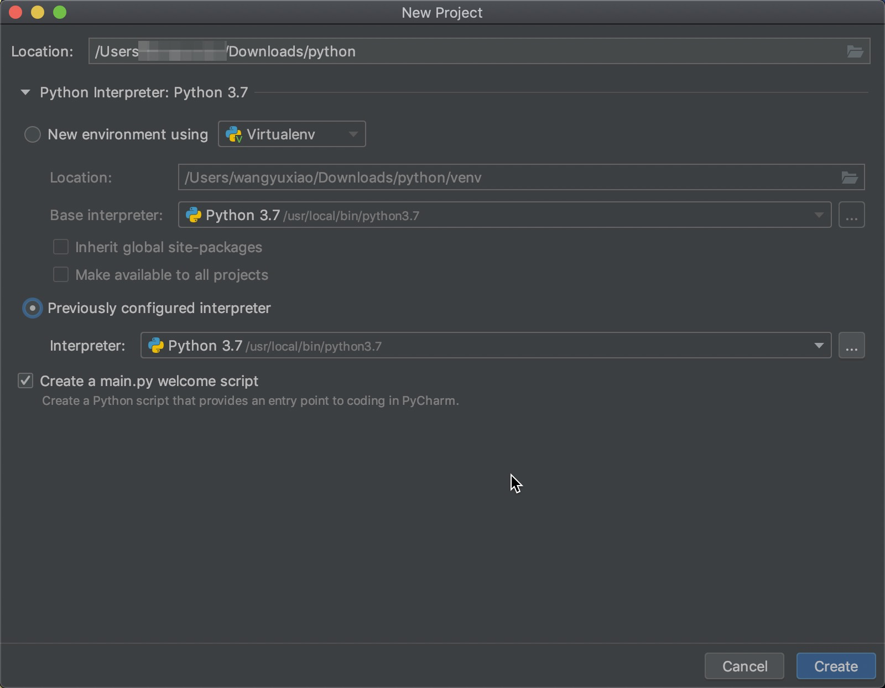Select the New environment using radio button

pyautogui.click(x=32, y=134)
